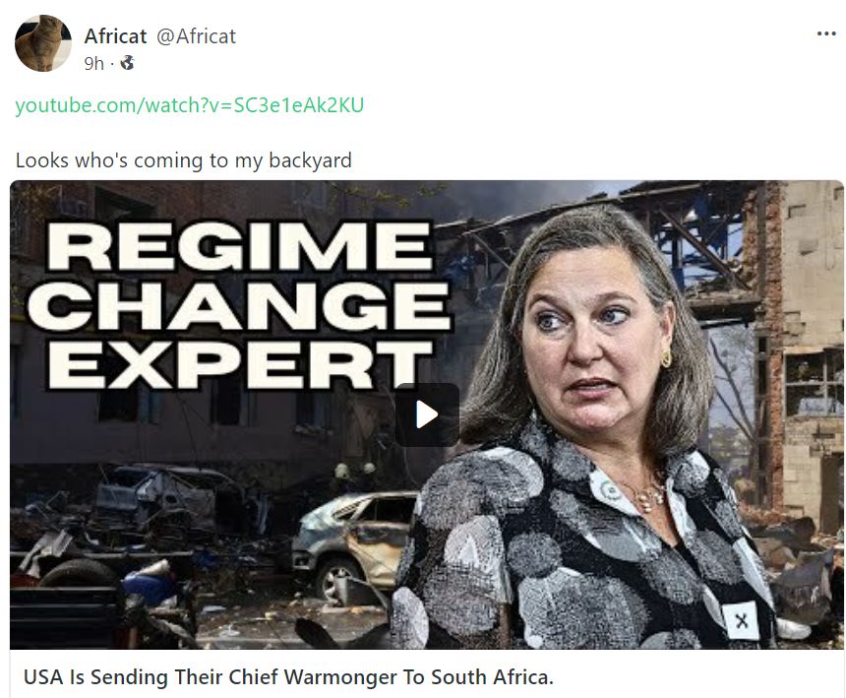Click the 'Looks who's coming to my backyard' text
The height and width of the screenshot is (698, 846).
click(x=183, y=160)
